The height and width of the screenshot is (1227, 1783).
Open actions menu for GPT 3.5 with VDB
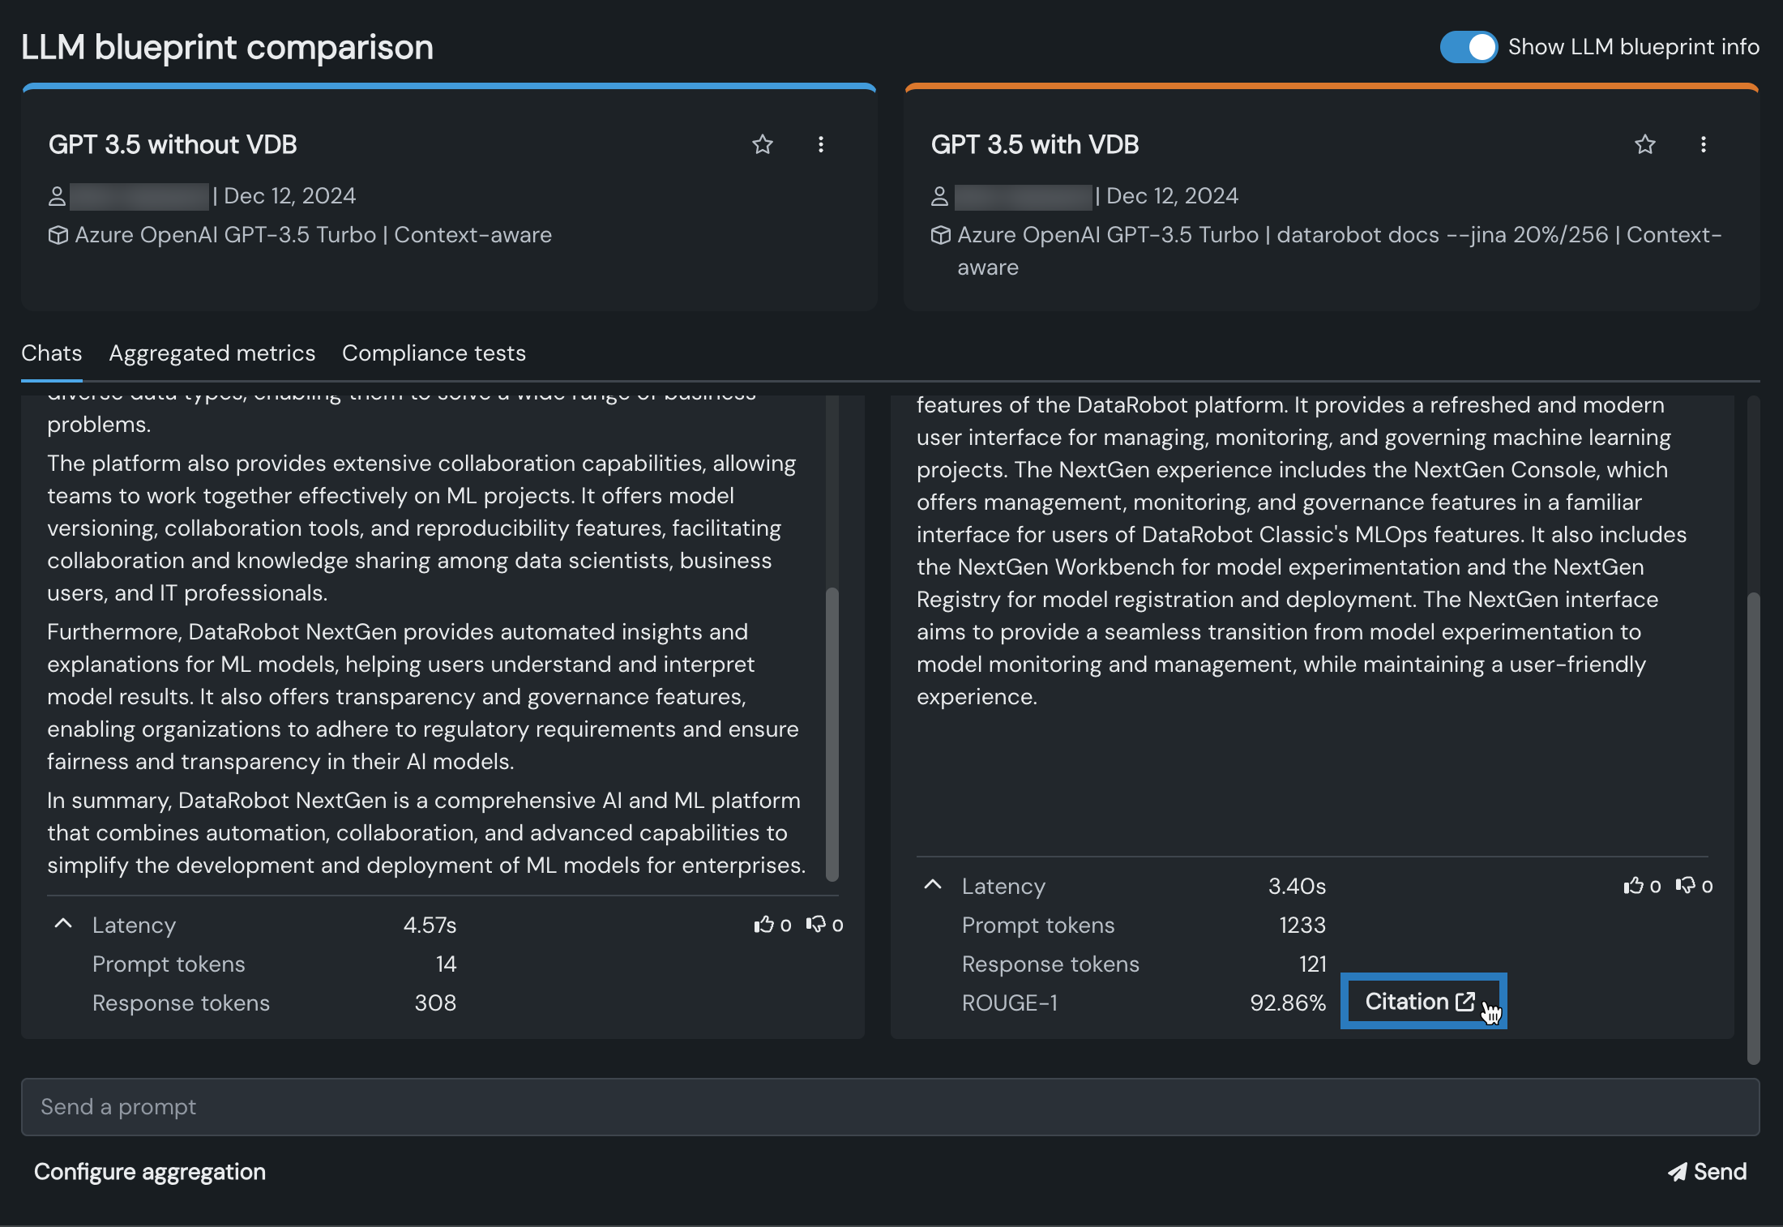(1704, 145)
